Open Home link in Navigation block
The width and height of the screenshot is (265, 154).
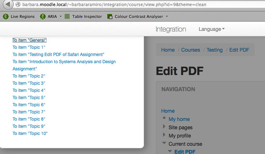coord(168,111)
